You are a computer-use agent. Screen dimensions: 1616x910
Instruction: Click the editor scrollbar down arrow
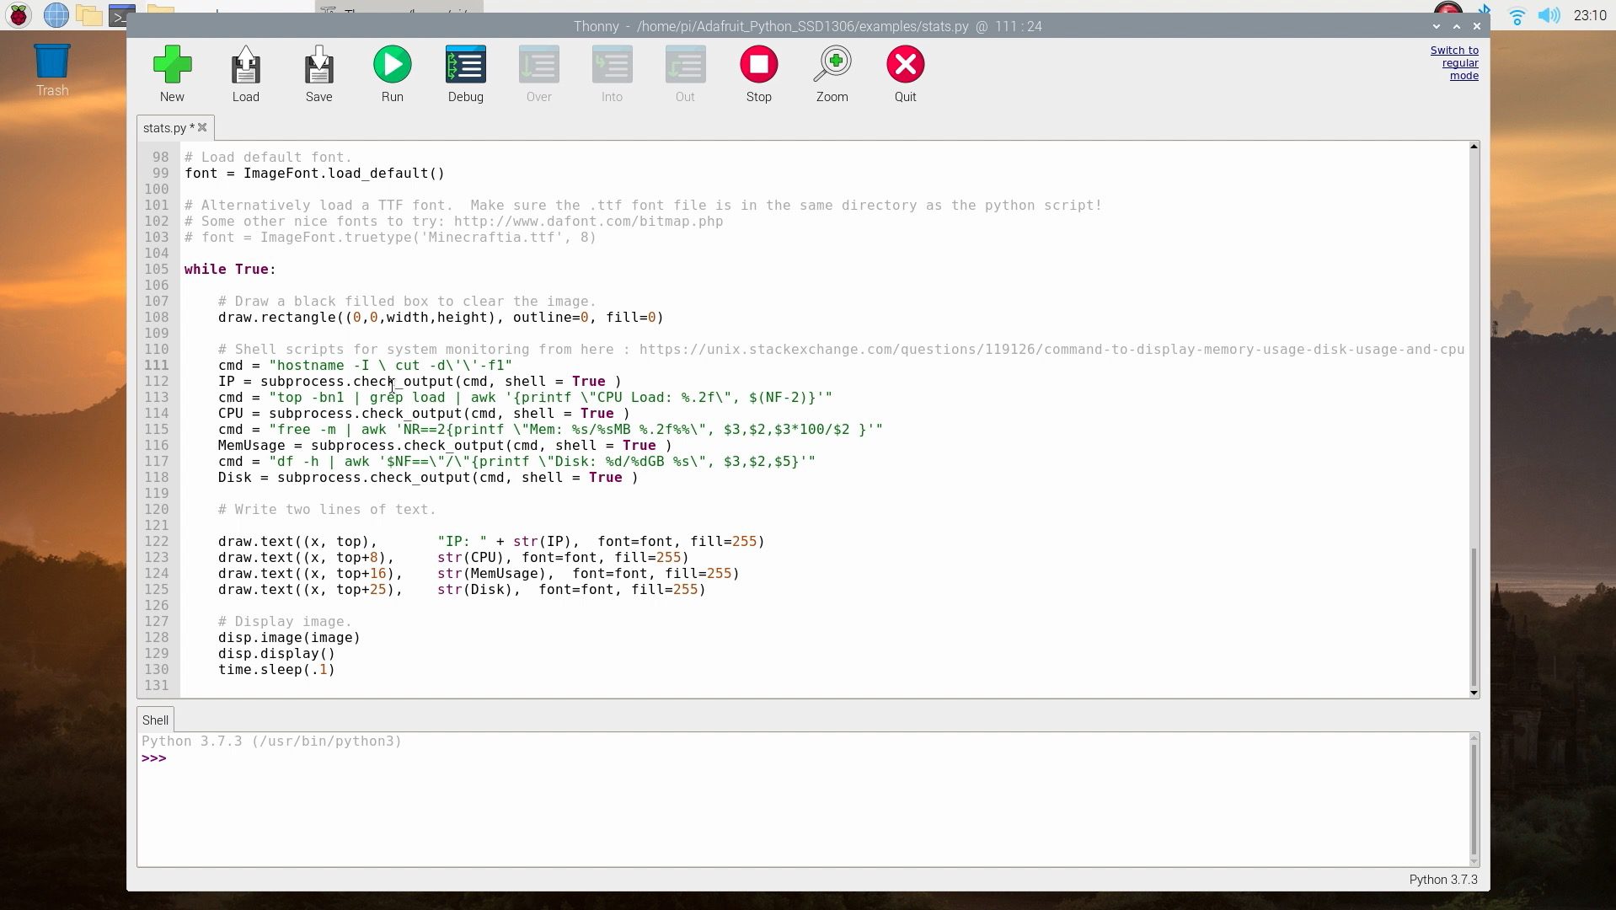tap(1473, 693)
